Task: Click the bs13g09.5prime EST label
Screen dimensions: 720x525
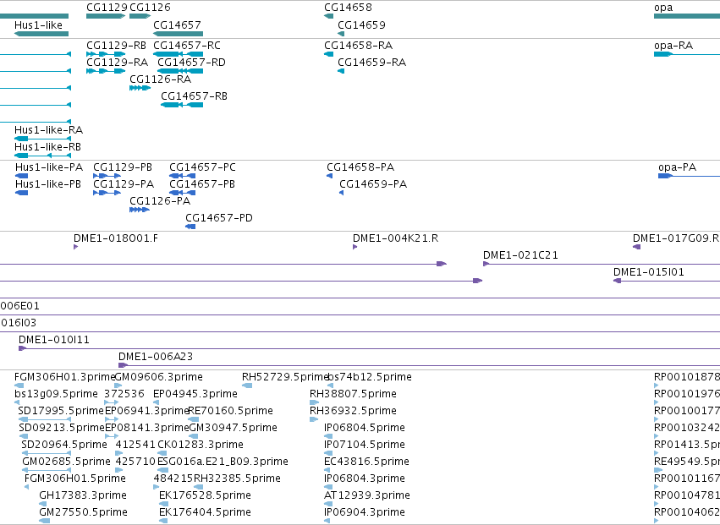Action: (x=56, y=394)
